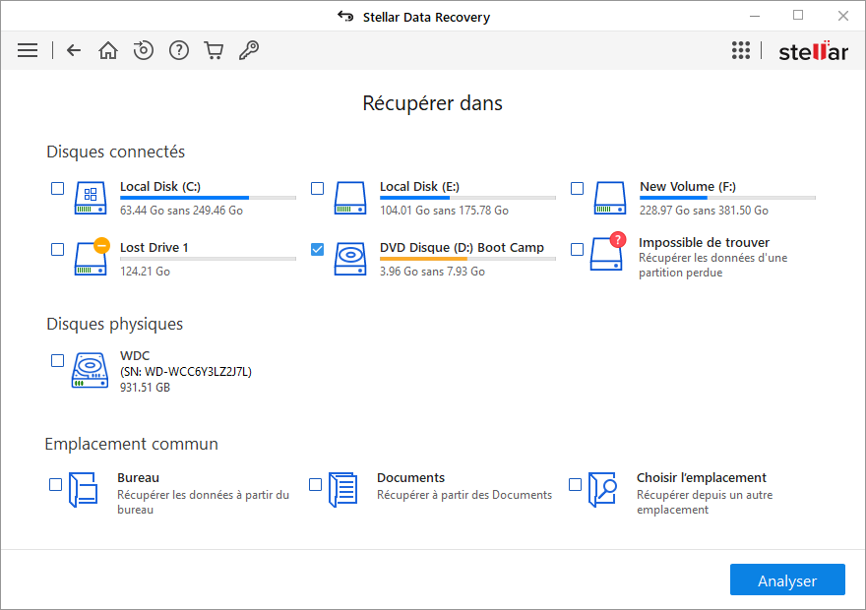Image resolution: width=866 pixels, height=610 pixels.
Task: Click the Choisir l'emplacement label
Action: (x=701, y=478)
